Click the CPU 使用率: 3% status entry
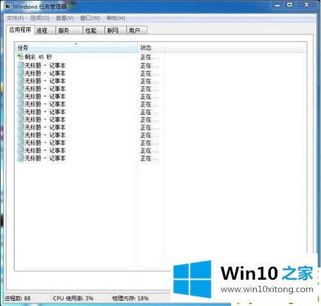Viewport: 321px width, 306px height. (x=73, y=298)
